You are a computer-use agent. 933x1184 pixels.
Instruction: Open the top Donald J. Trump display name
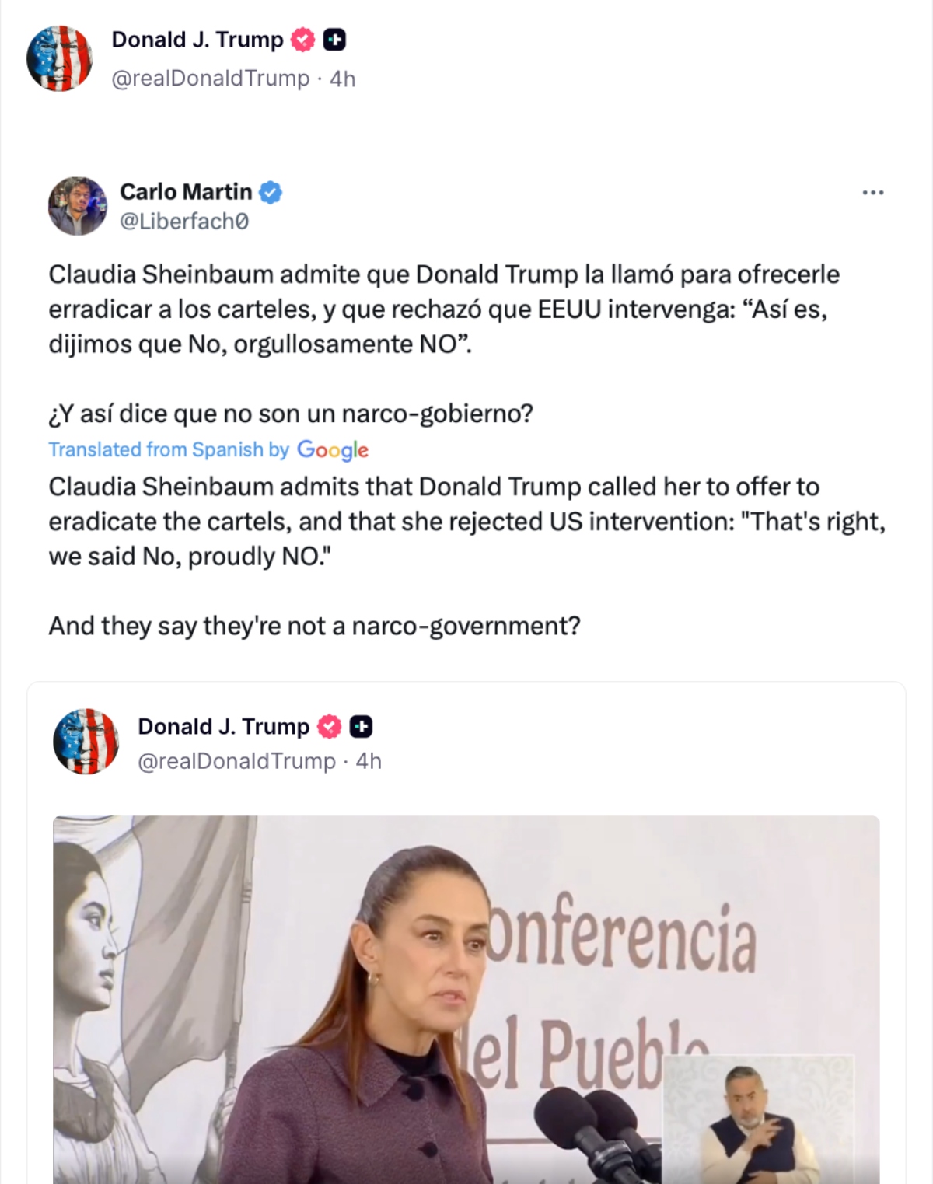pos(197,40)
